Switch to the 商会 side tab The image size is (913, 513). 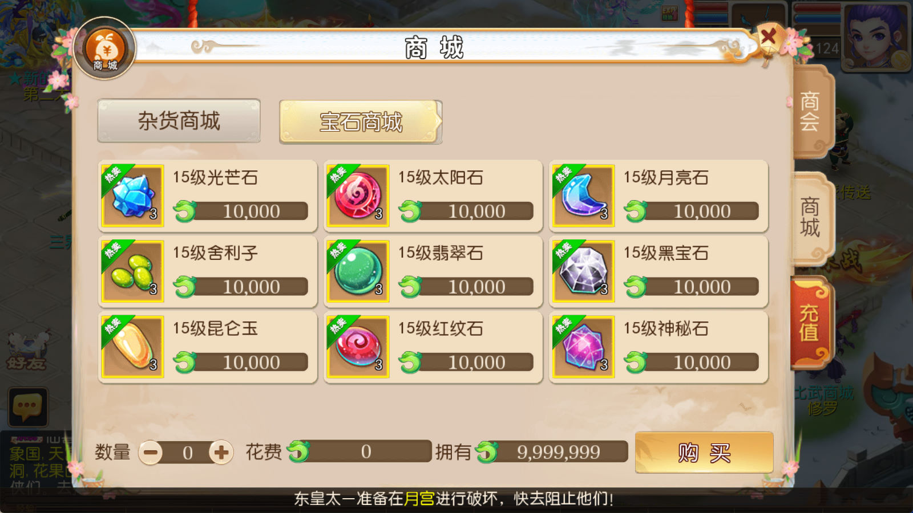811,111
